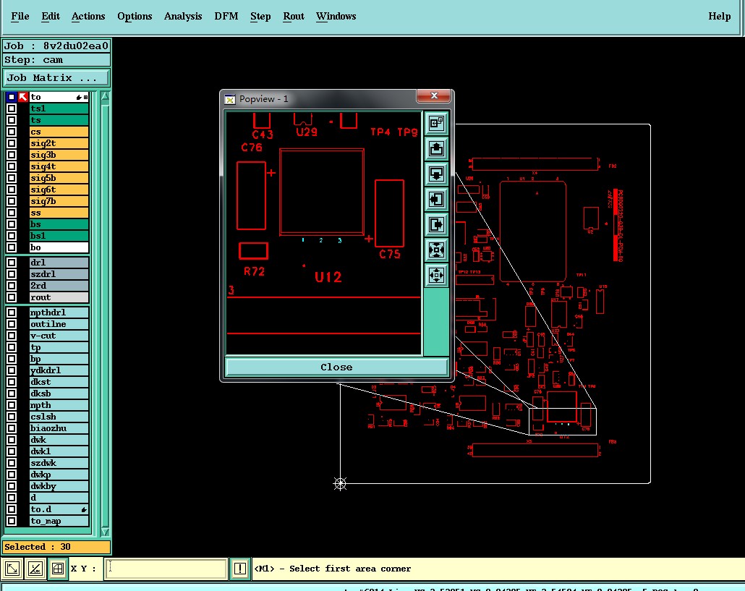The height and width of the screenshot is (591, 745).
Task: Close Popview with the X button
Action: pyautogui.click(x=433, y=95)
